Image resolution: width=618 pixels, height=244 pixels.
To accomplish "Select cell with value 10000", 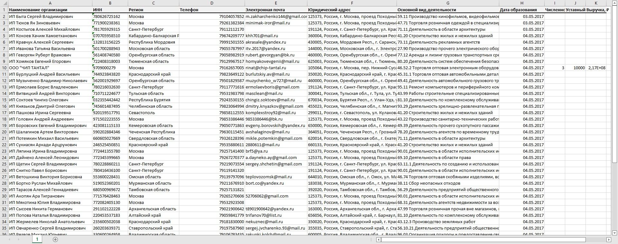I will (575, 68).
